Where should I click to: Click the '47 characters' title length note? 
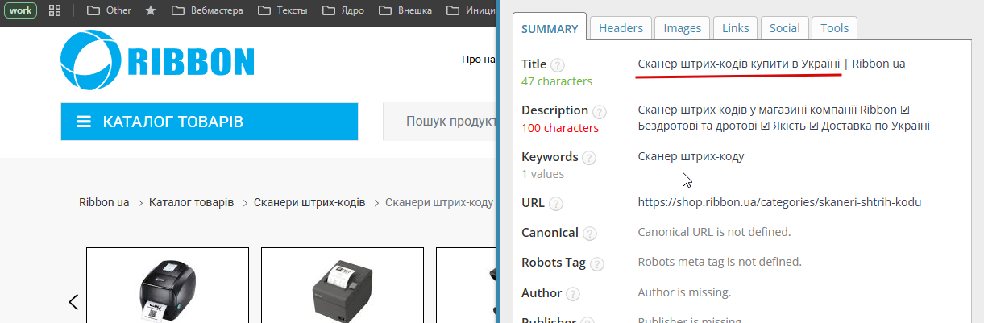[557, 81]
